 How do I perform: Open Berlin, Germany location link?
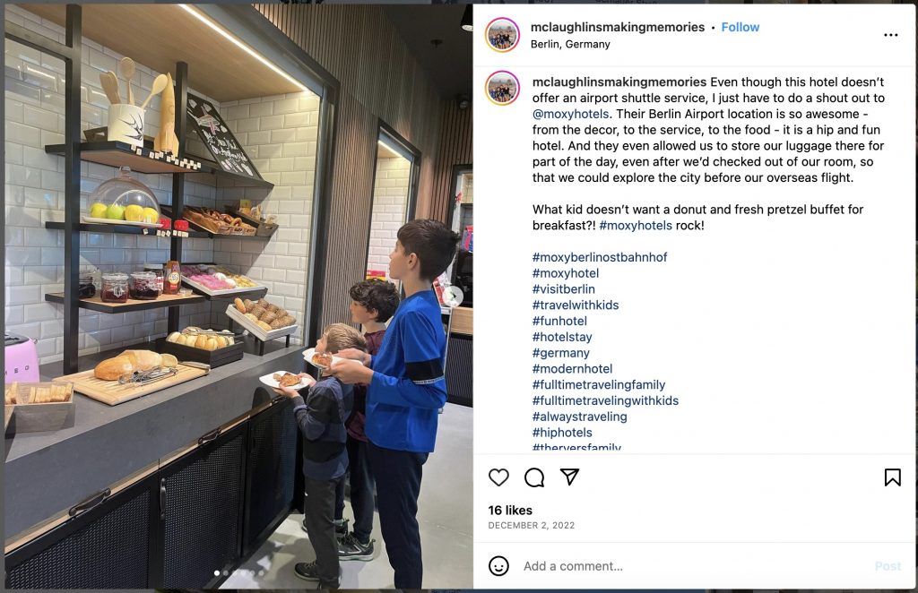(x=570, y=44)
